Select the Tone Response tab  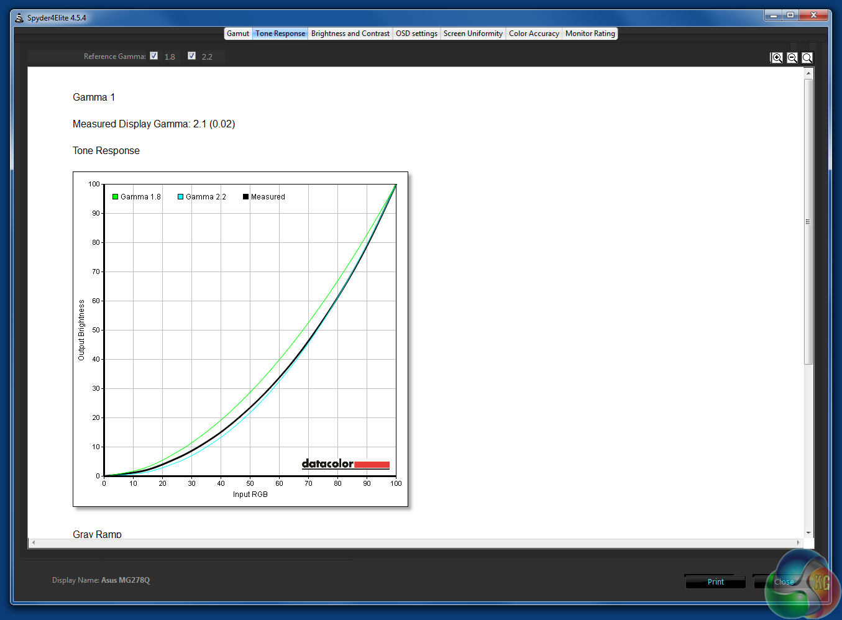(280, 34)
